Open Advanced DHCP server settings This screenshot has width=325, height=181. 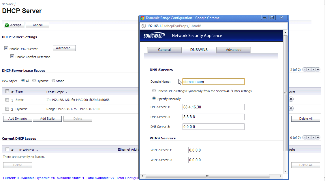64,48
